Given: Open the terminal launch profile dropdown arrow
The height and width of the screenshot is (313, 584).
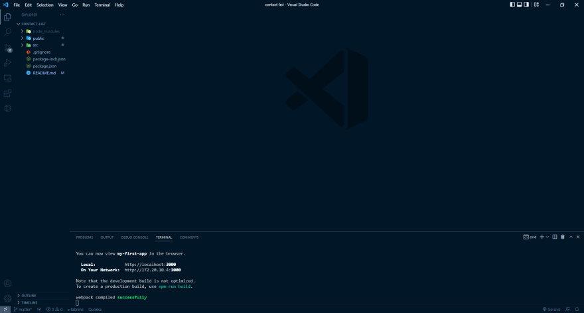Looking at the screenshot, I should click(x=547, y=237).
